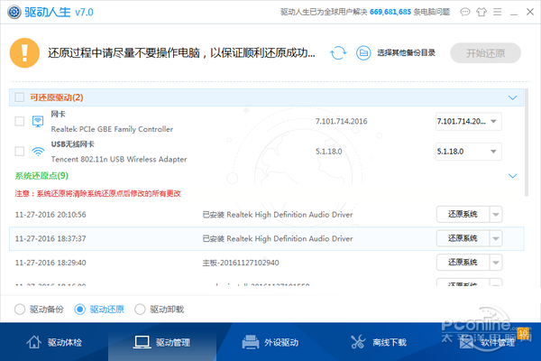
Task: Switch to the 驱动管理 tab
Action: click(x=162, y=342)
